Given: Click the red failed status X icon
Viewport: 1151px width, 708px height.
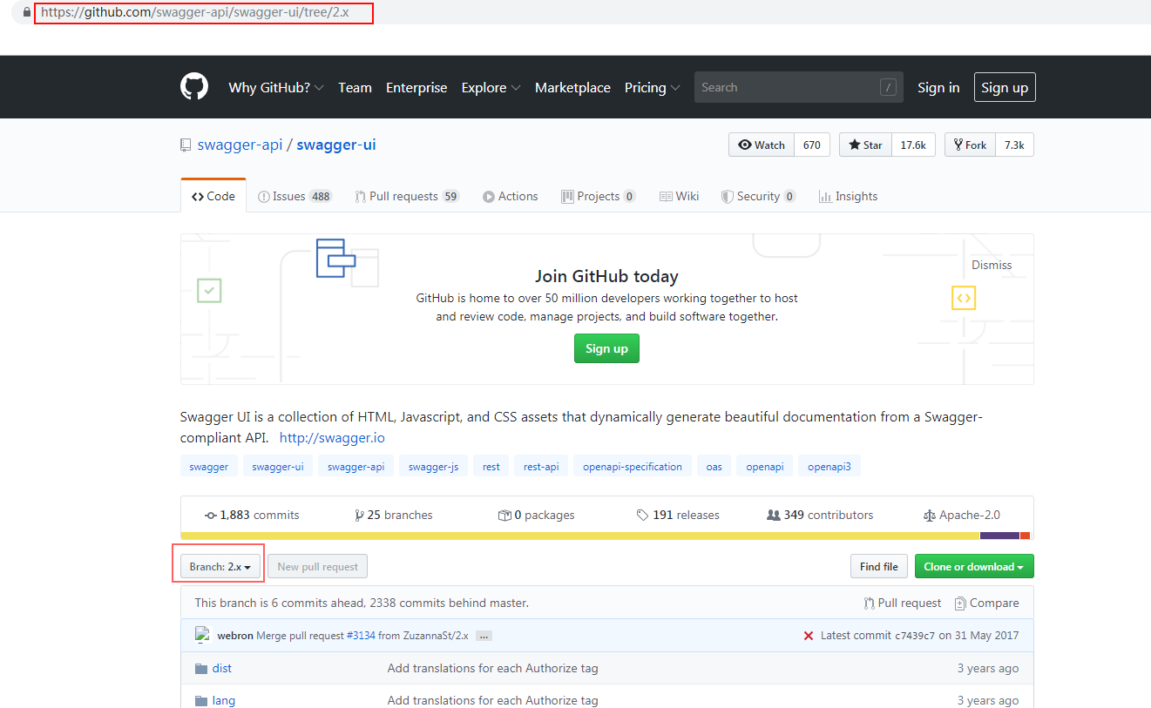Looking at the screenshot, I should pyautogui.click(x=809, y=636).
